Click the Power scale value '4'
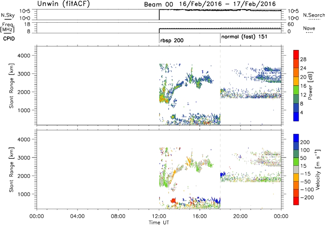 tap(301, 113)
